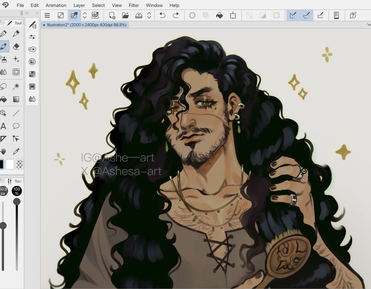Undo the last action

click(162, 15)
